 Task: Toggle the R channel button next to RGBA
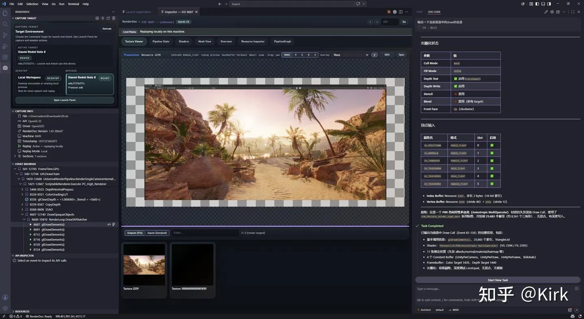[296, 55]
